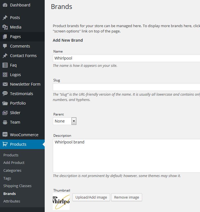Click the Newsletter Form envelope icon
Image resolution: width=200 pixels, height=212 pixels.
coord(5,84)
